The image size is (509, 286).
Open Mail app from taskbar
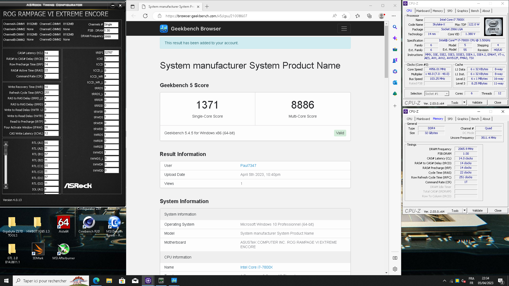point(135,281)
